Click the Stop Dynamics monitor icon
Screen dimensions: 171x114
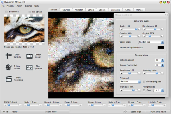coord(30,67)
